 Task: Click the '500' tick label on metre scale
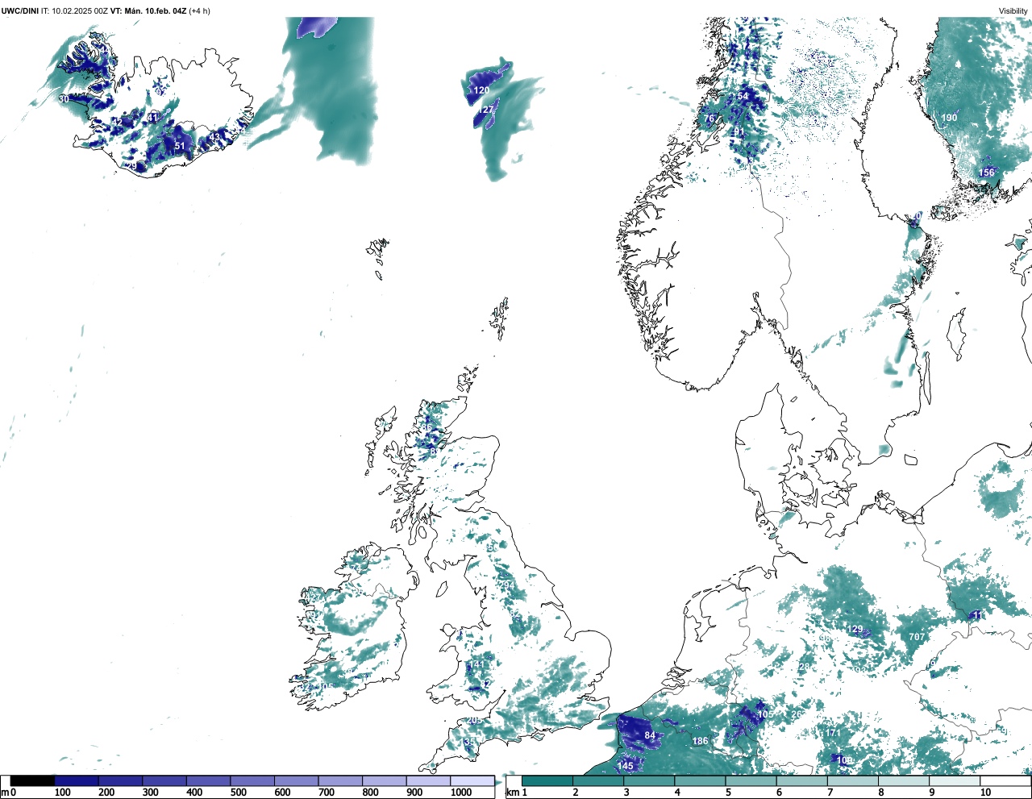click(239, 793)
